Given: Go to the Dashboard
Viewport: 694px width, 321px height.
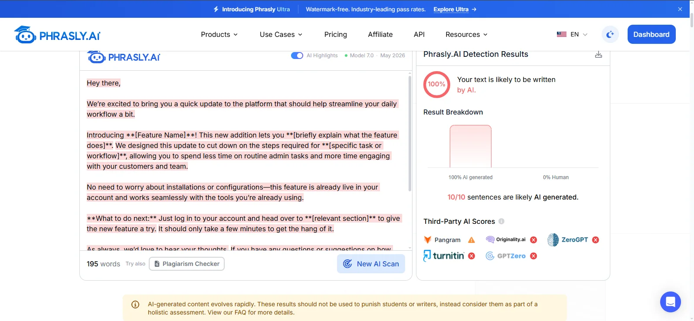Looking at the screenshot, I should tap(651, 34).
